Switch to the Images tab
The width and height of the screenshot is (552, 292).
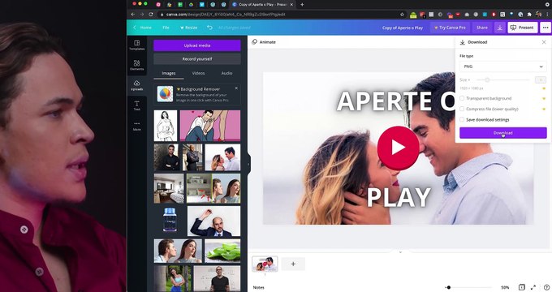169,73
